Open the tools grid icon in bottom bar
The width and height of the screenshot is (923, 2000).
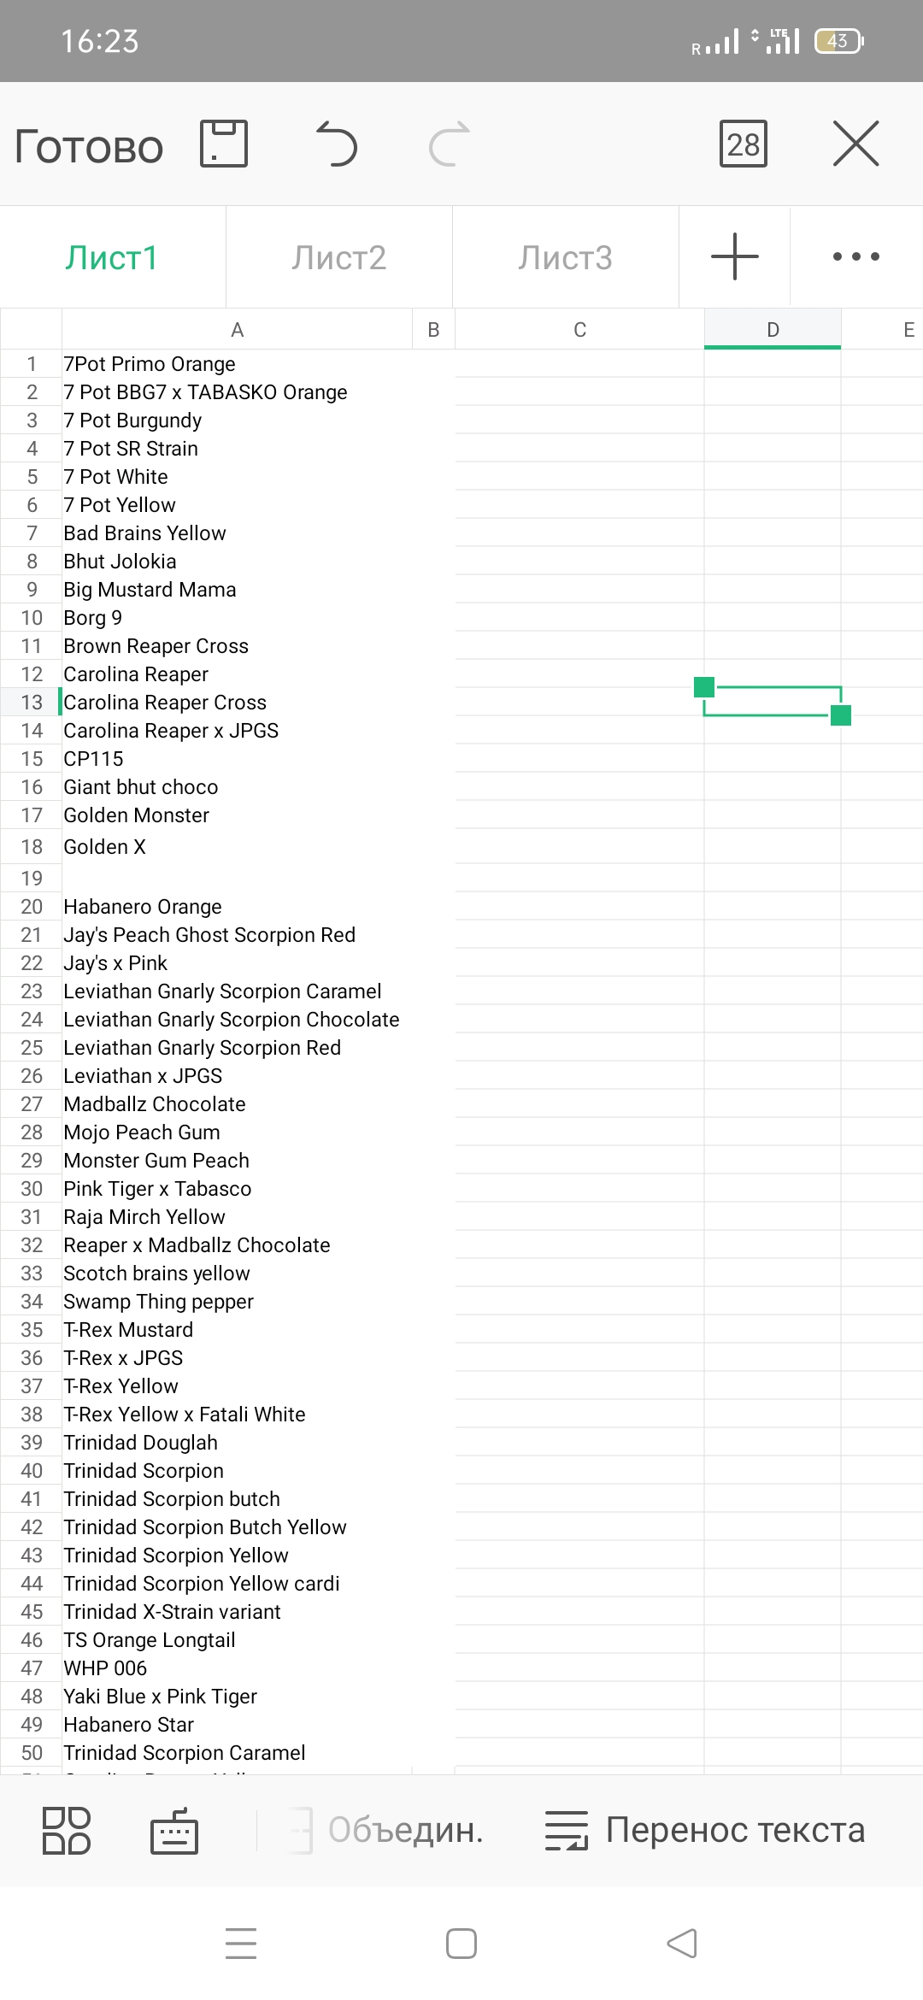[67, 1831]
